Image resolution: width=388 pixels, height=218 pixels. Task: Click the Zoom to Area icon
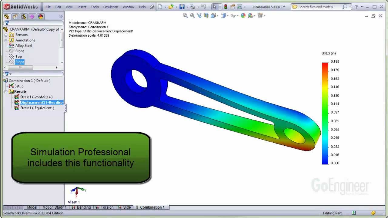coord(192,16)
